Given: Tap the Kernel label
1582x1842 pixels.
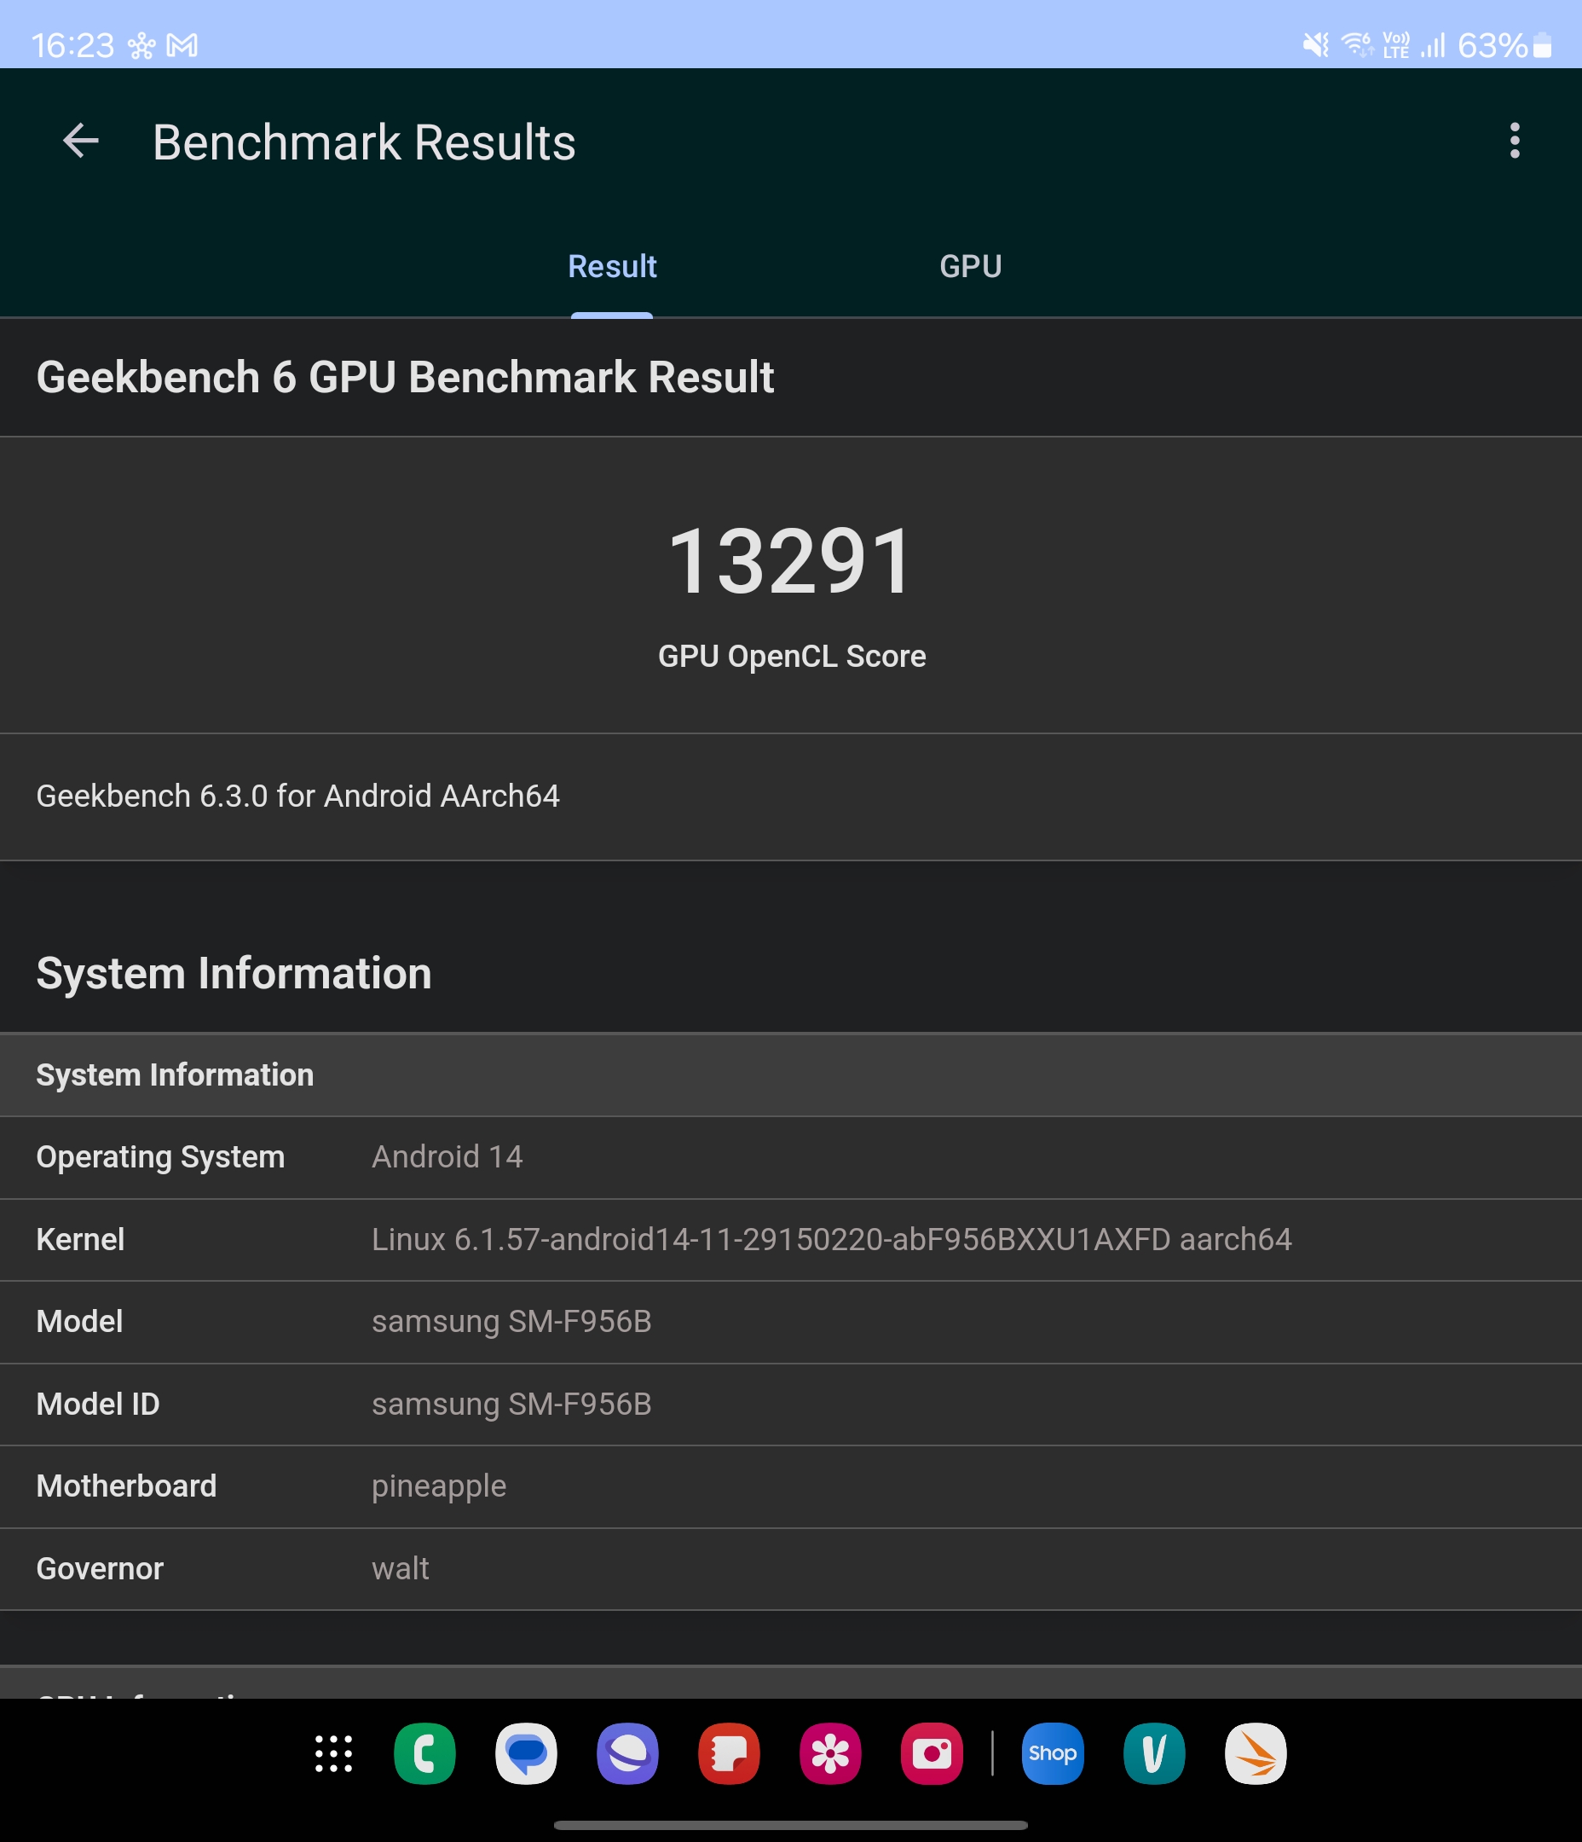Looking at the screenshot, I should [x=80, y=1239].
